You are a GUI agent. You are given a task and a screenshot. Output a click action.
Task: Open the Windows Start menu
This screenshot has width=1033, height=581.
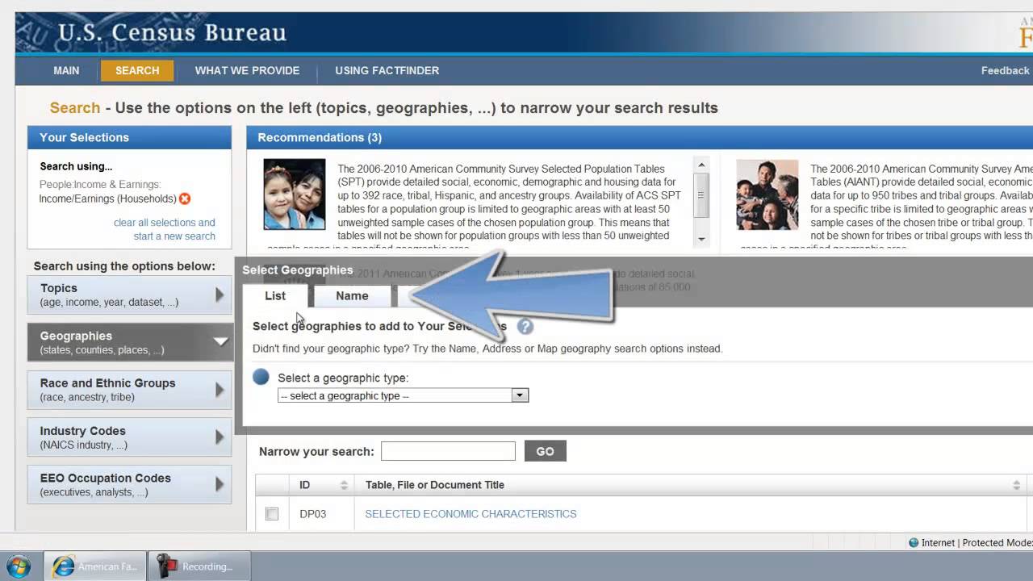[19, 566]
